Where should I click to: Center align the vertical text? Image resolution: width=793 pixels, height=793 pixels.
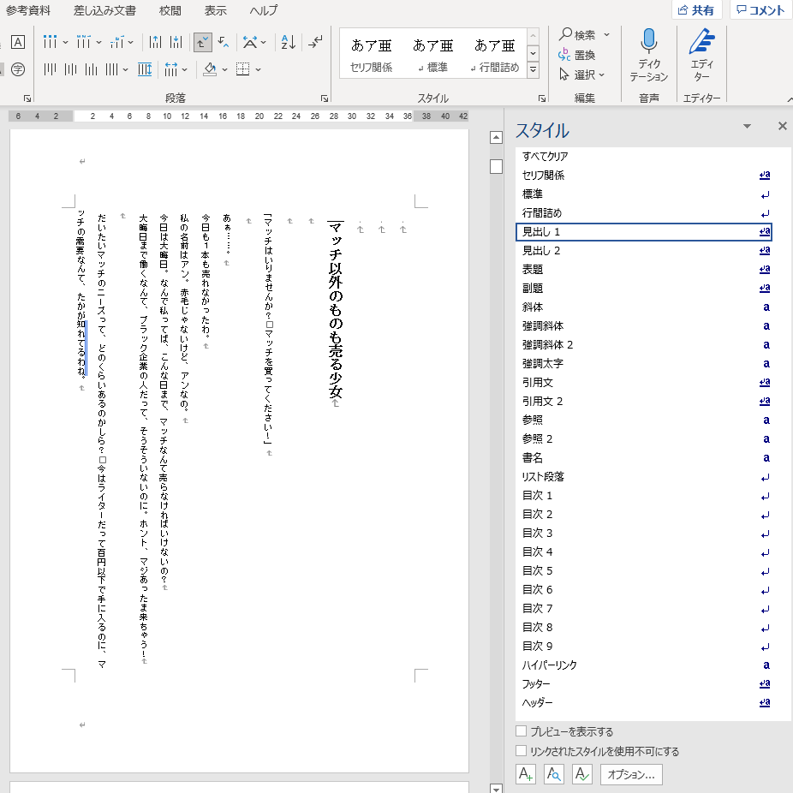tap(70, 69)
